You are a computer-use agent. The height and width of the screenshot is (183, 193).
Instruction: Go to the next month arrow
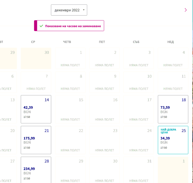tap(186, 10)
